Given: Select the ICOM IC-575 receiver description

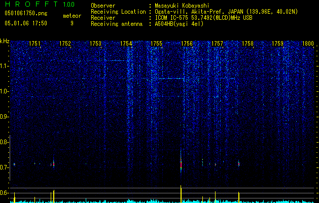Looking at the screenshot, I should pos(203,18).
